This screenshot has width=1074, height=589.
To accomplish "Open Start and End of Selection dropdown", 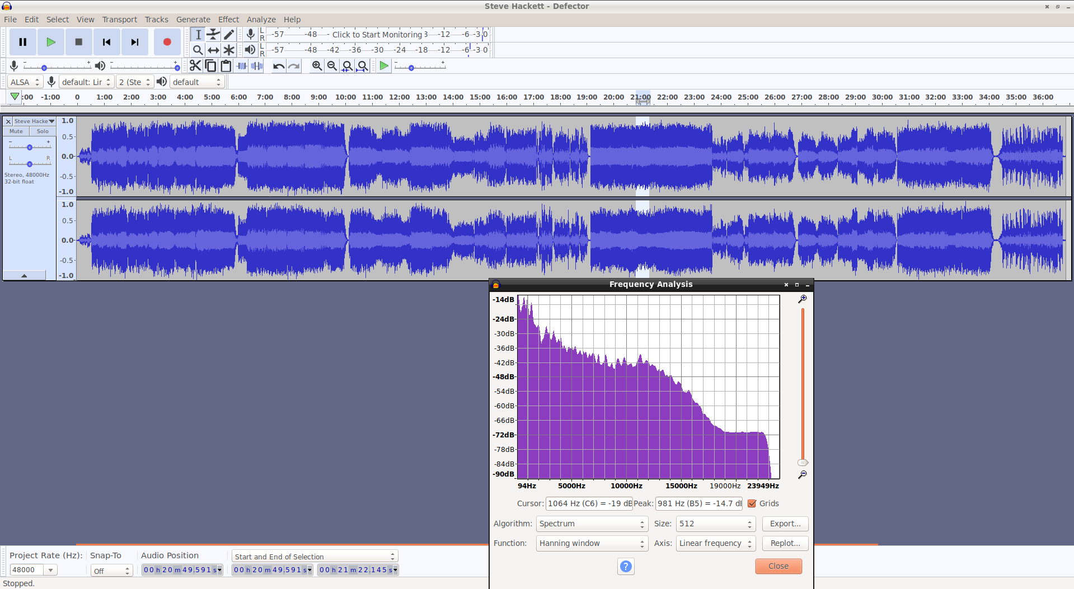I will [315, 557].
